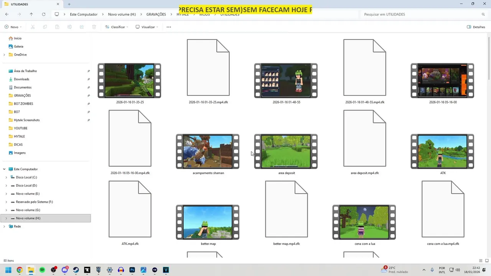The image size is (491, 276).
Task: Click the greyed Delete trash icon
Action: coord(94,27)
